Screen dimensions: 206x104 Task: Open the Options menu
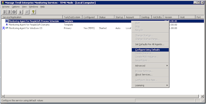tap(16, 7)
